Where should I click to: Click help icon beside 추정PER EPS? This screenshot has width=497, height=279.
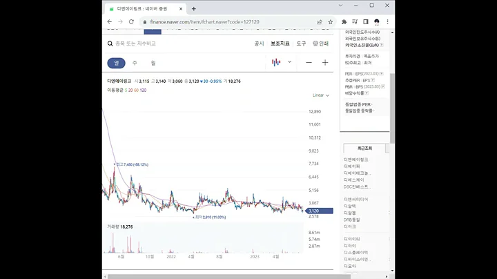pyautogui.click(x=373, y=80)
